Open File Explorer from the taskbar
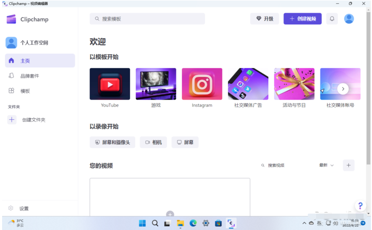 tap(180, 223)
